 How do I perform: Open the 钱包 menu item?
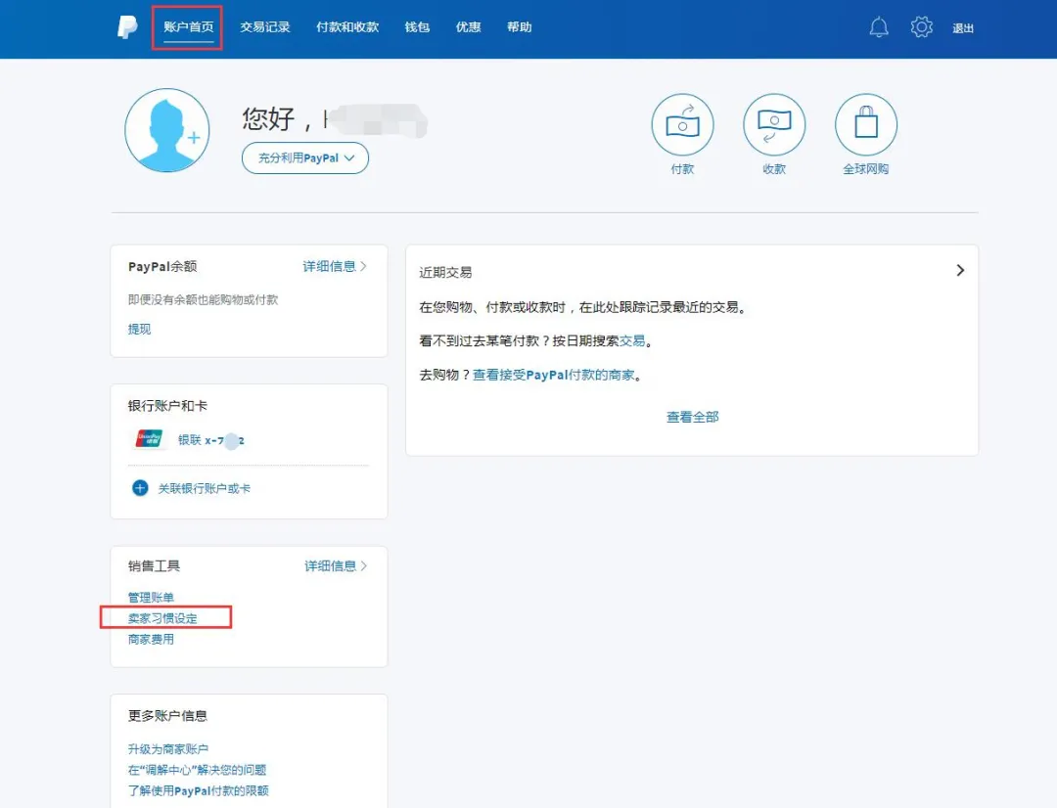pyautogui.click(x=415, y=27)
